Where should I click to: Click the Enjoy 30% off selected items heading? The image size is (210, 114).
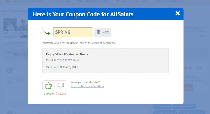coord(67,54)
